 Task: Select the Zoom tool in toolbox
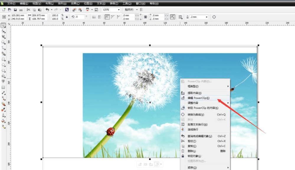click(3, 42)
